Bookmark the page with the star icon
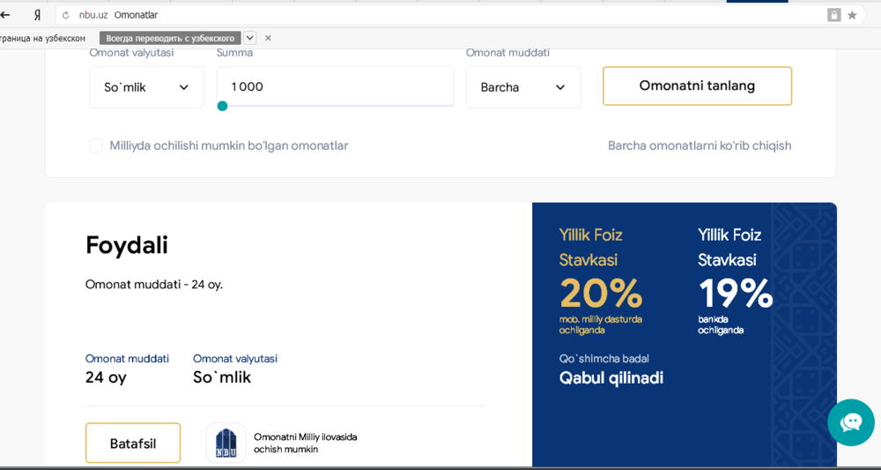 point(852,15)
